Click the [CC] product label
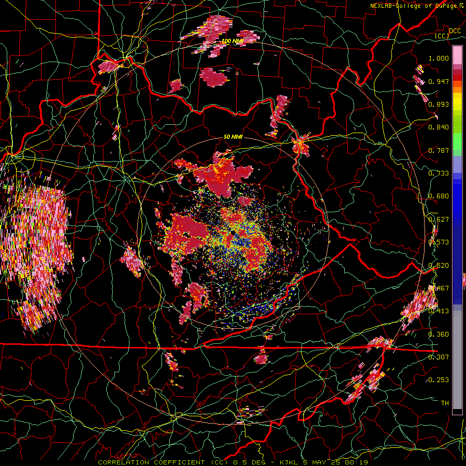 click(x=442, y=36)
